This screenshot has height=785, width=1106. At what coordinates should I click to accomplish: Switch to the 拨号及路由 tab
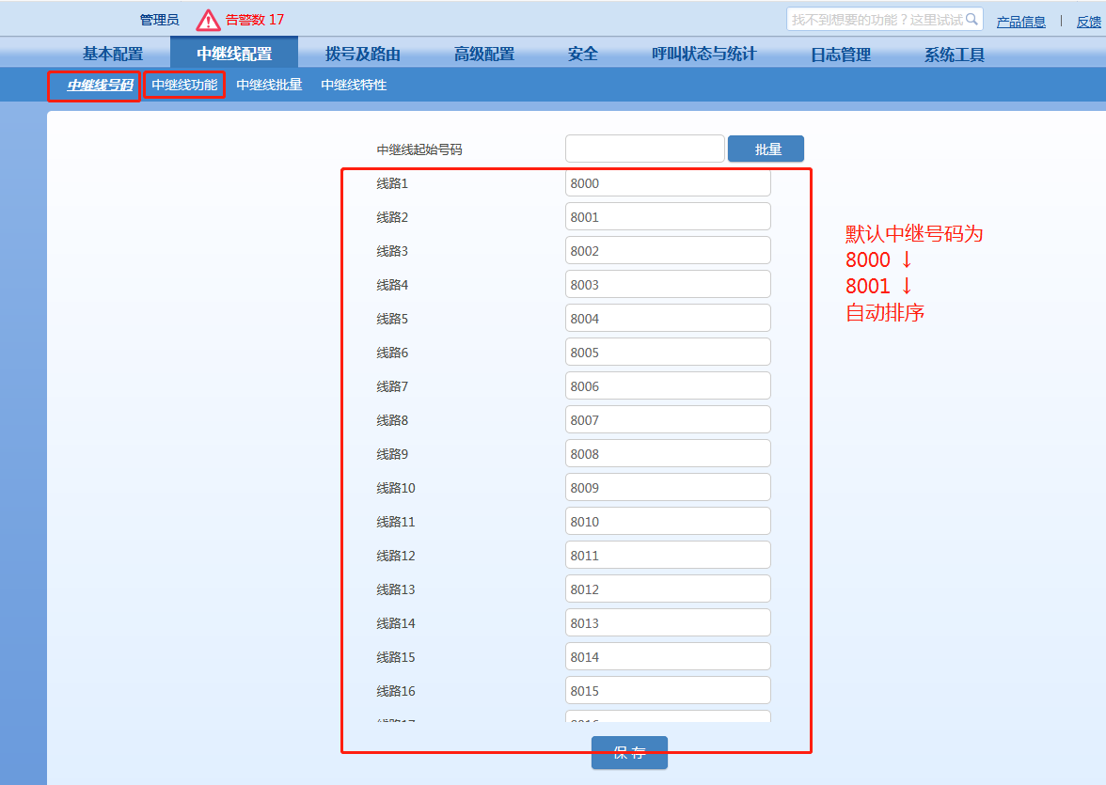(x=363, y=55)
